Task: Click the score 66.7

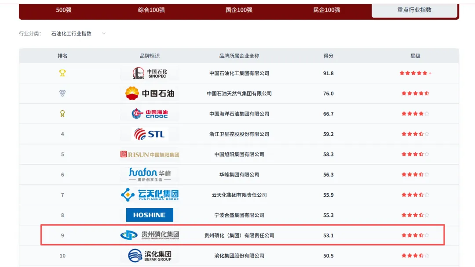Action: [x=329, y=114]
